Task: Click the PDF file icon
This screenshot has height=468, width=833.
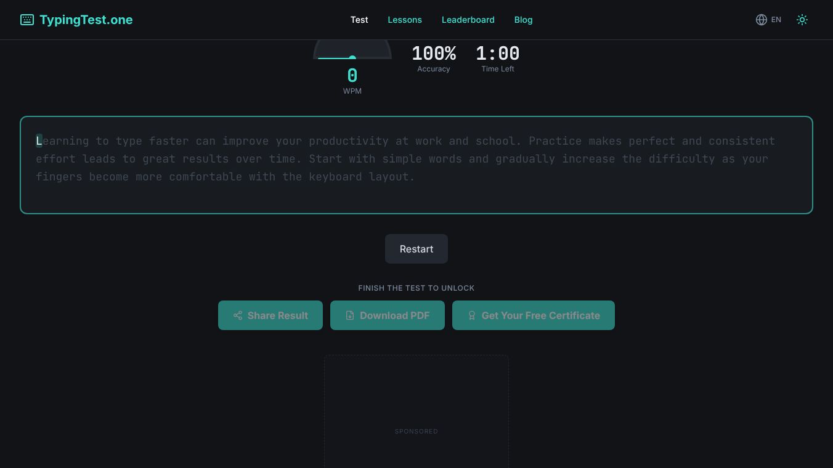Action: point(350,315)
